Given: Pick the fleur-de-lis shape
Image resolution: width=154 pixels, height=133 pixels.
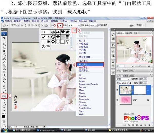Looking at the screenshot, I should (53, 32).
